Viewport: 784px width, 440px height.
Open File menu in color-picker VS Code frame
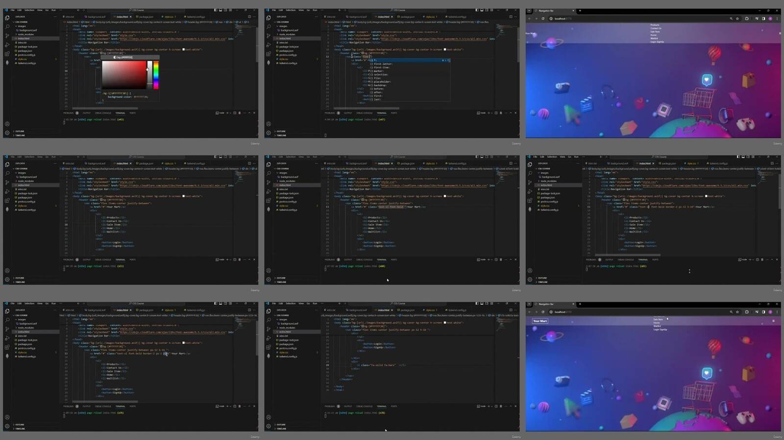(13, 10)
